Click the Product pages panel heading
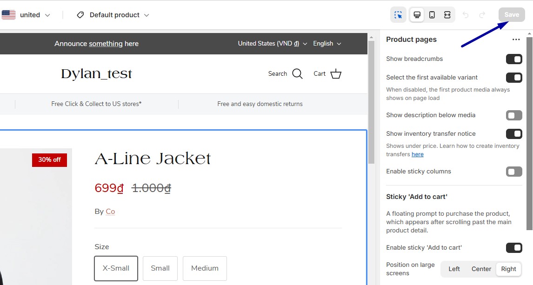The width and height of the screenshot is (533, 285). [x=411, y=40]
